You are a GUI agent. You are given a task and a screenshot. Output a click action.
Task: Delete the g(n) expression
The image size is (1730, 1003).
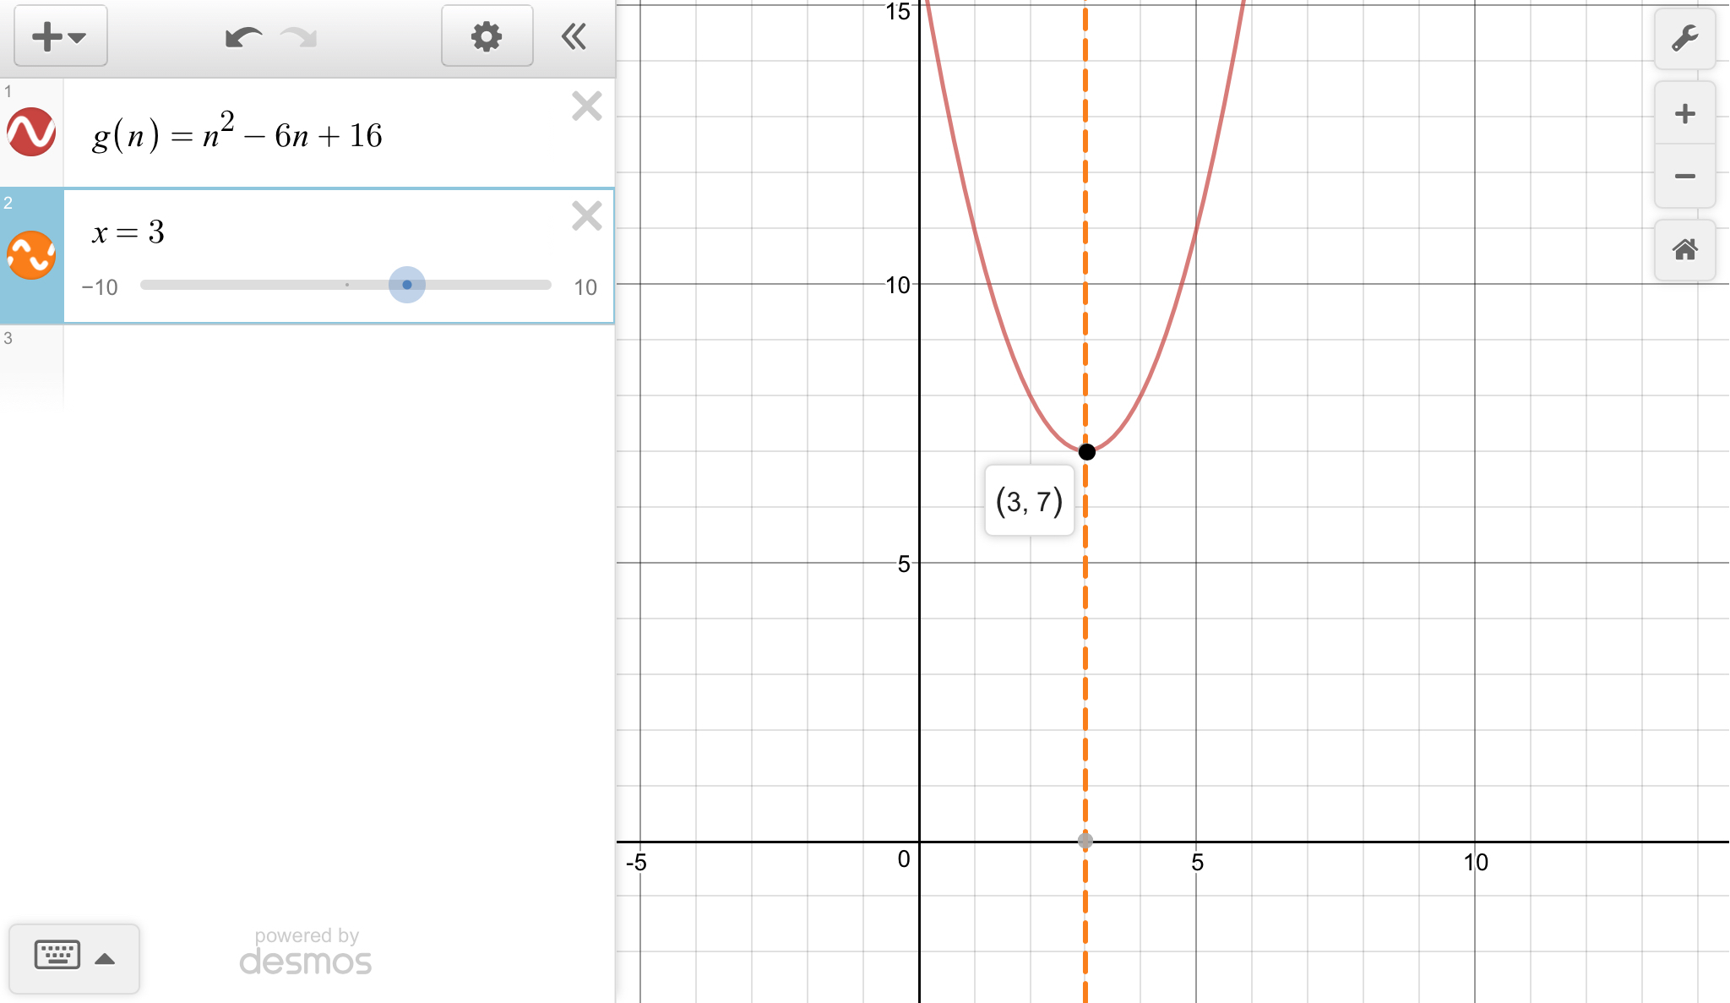coord(586,106)
